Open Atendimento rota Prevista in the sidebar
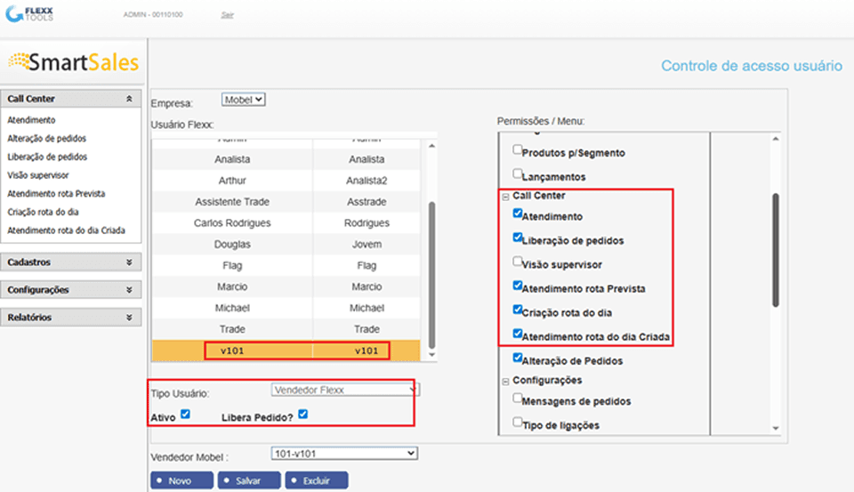 click(55, 194)
